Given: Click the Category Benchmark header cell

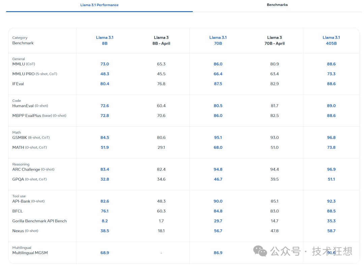Looking at the screenshot, I should (x=23, y=40).
